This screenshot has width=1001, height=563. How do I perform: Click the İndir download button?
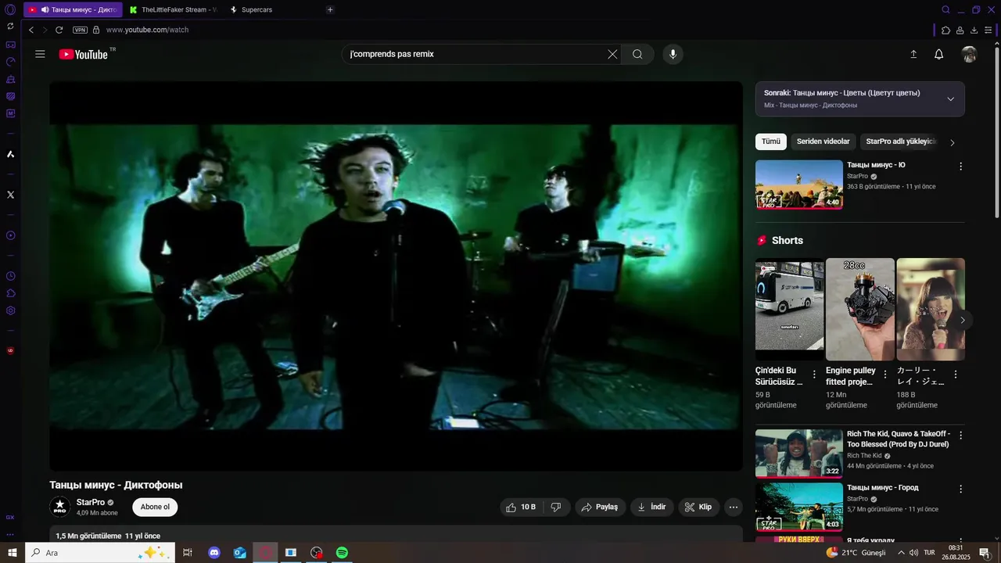pyautogui.click(x=652, y=507)
